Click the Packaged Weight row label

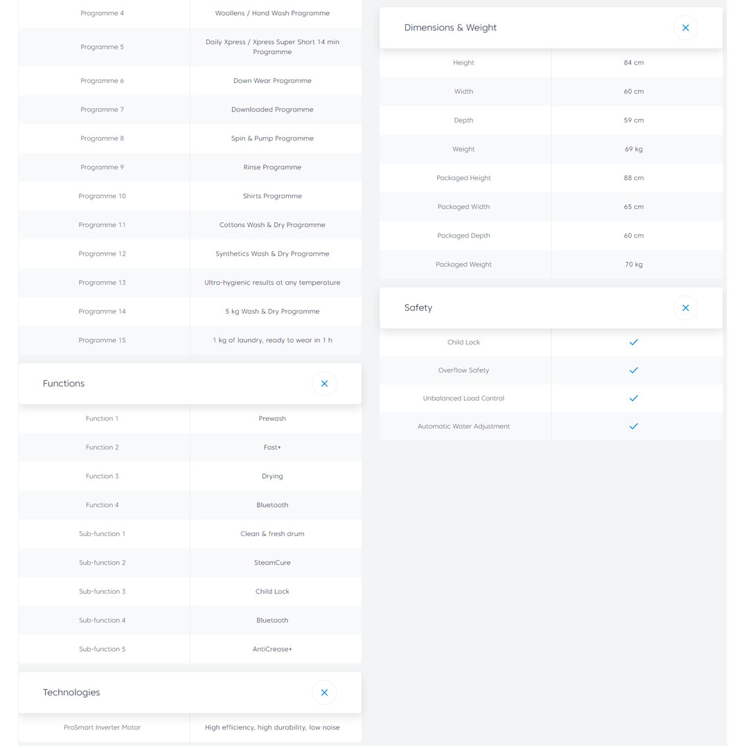tap(463, 265)
